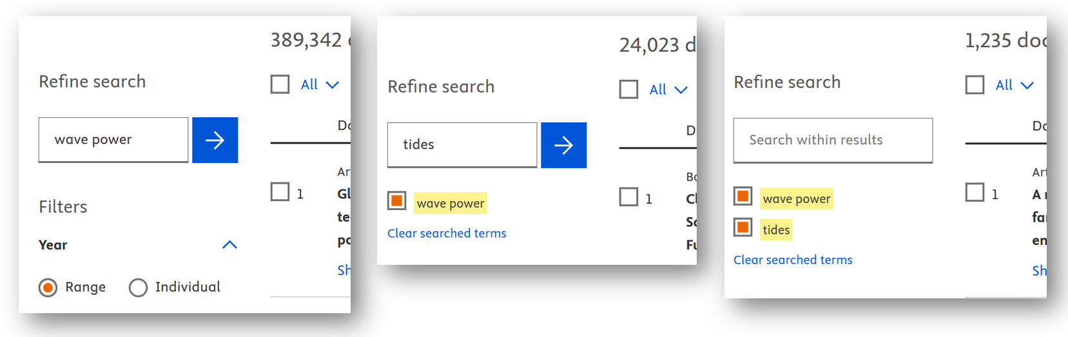
Task: Select the Individual radio button
Action: pos(138,287)
